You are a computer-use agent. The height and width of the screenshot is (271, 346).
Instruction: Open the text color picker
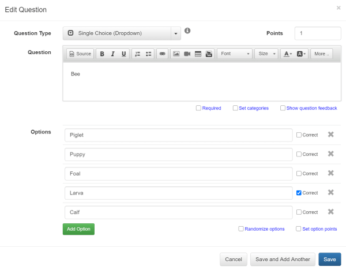[288, 54]
